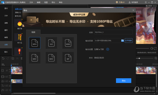Viewport: 158px width, 95px height.
Task: Open the 编辑 menu
Action: coord(38,2)
